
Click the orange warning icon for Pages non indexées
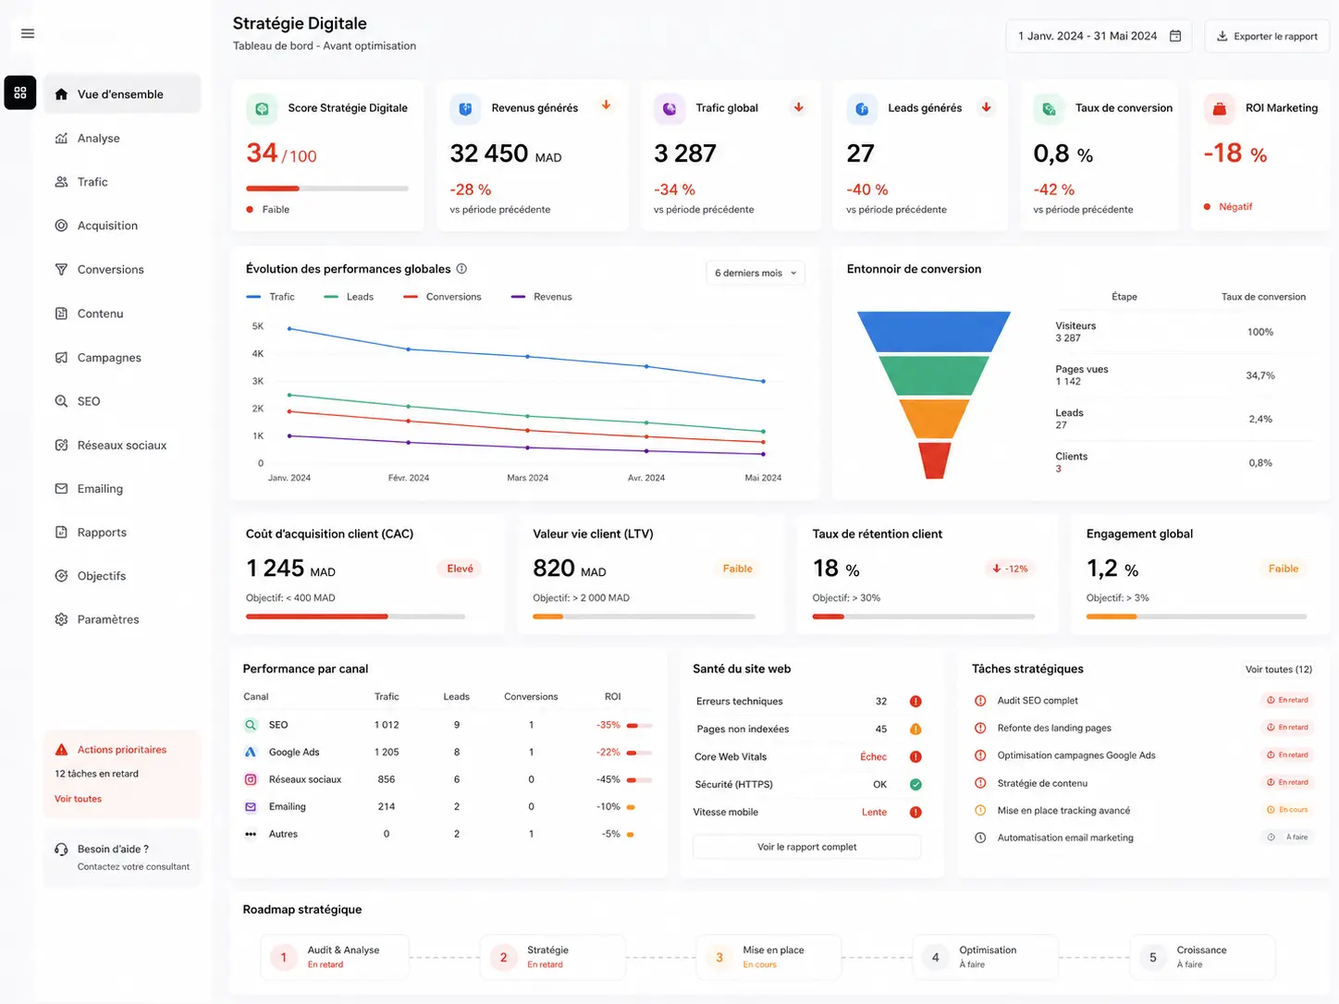point(915,729)
